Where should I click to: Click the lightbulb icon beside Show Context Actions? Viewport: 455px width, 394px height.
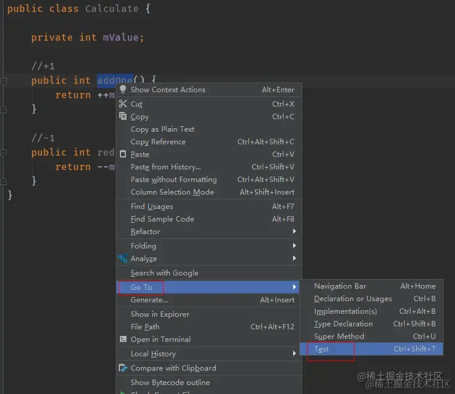point(123,89)
